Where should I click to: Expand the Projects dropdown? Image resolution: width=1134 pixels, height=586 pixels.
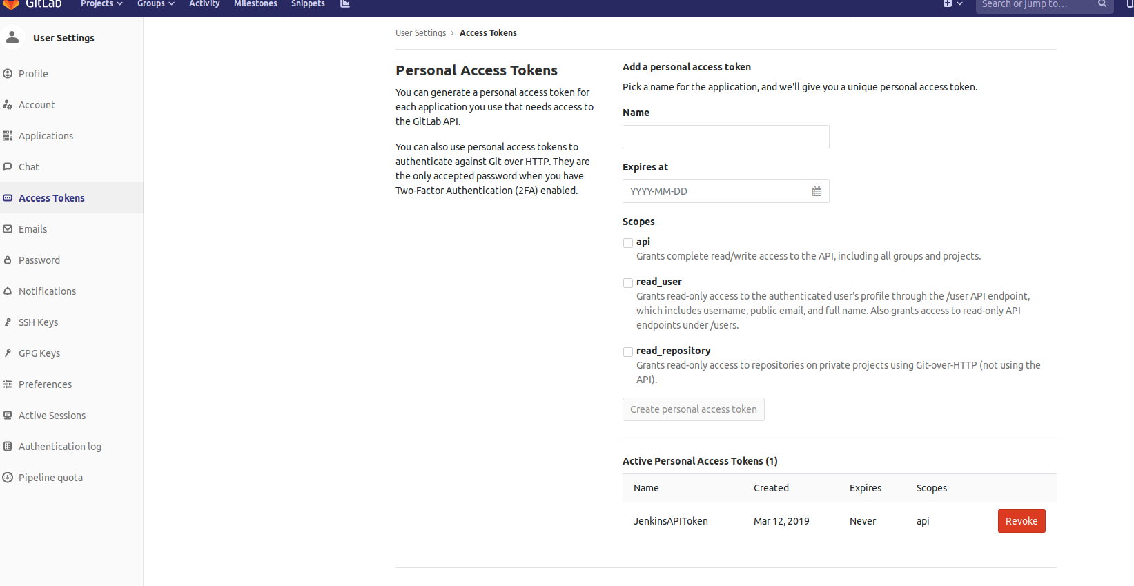coord(101,3)
